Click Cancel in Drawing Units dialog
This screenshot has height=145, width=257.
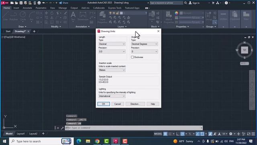(x=118, y=104)
